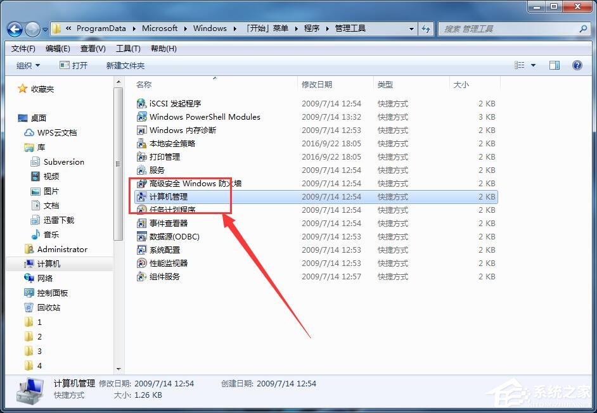Screen dimensions: 597x413
Task: Open the 计算机管理 shortcut
Action: (171, 197)
